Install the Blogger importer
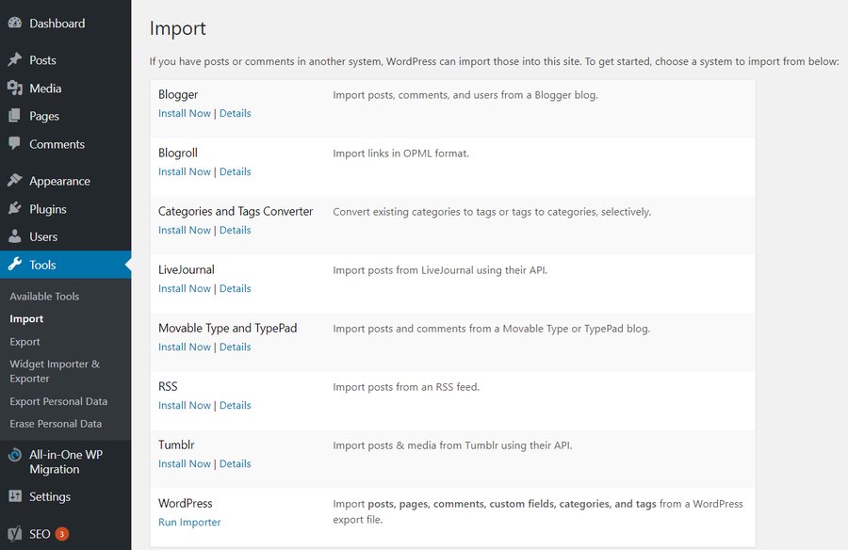The width and height of the screenshot is (848, 550). pyautogui.click(x=184, y=112)
